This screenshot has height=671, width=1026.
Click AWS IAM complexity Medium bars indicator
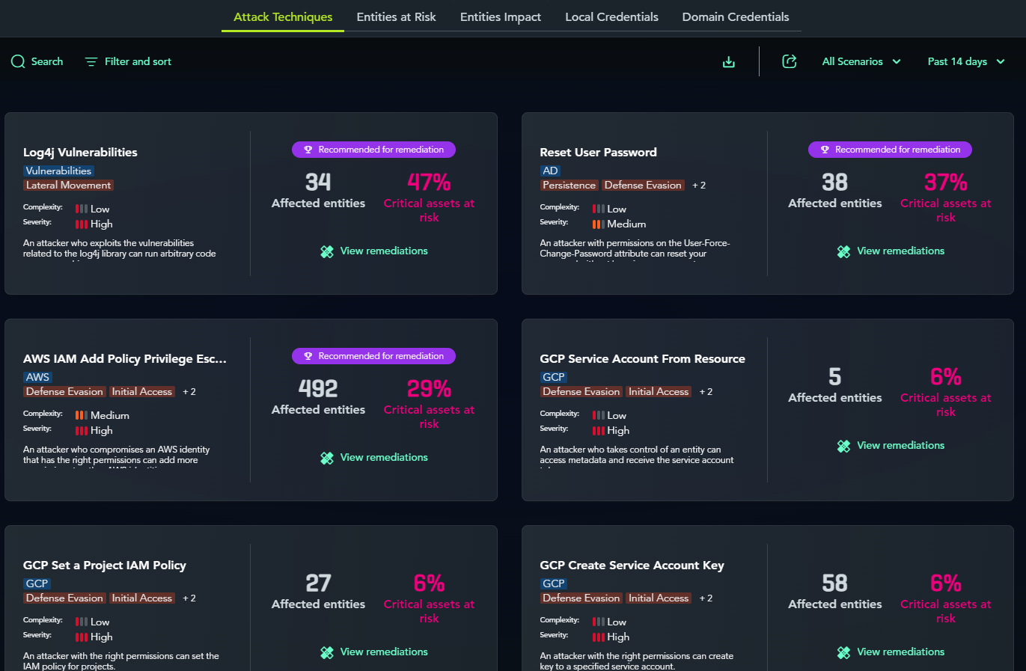(82, 415)
